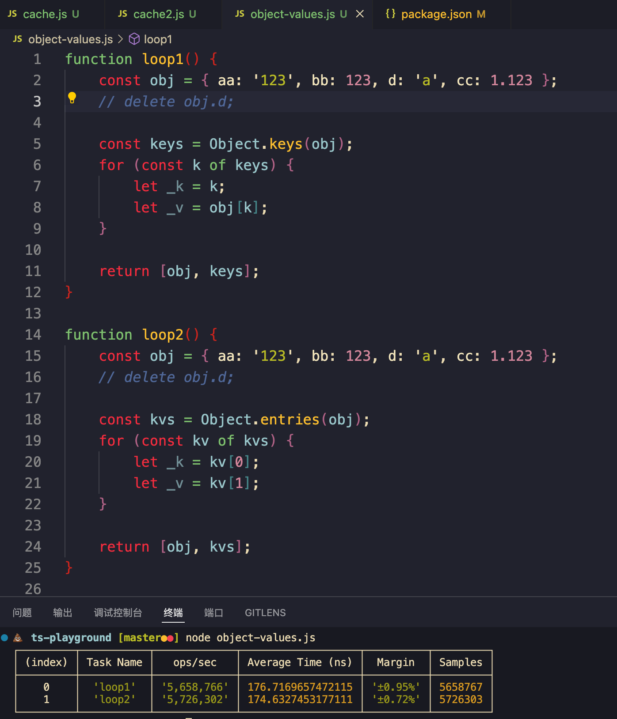This screenshot has height=719, width=617.
Task: Open the 调试控制台 debug console tab
Action: point(118,613)
